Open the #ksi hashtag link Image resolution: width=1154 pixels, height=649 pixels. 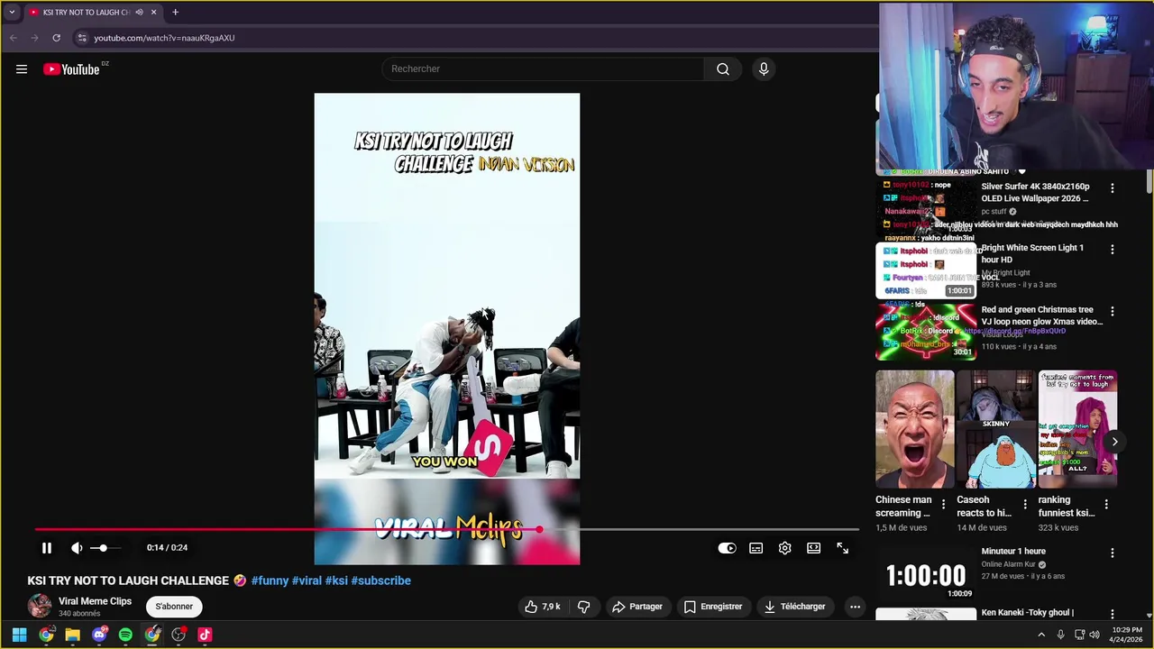click(x=336, y=580)
